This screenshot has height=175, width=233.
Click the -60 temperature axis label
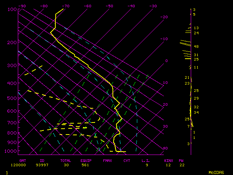(87, 6)
